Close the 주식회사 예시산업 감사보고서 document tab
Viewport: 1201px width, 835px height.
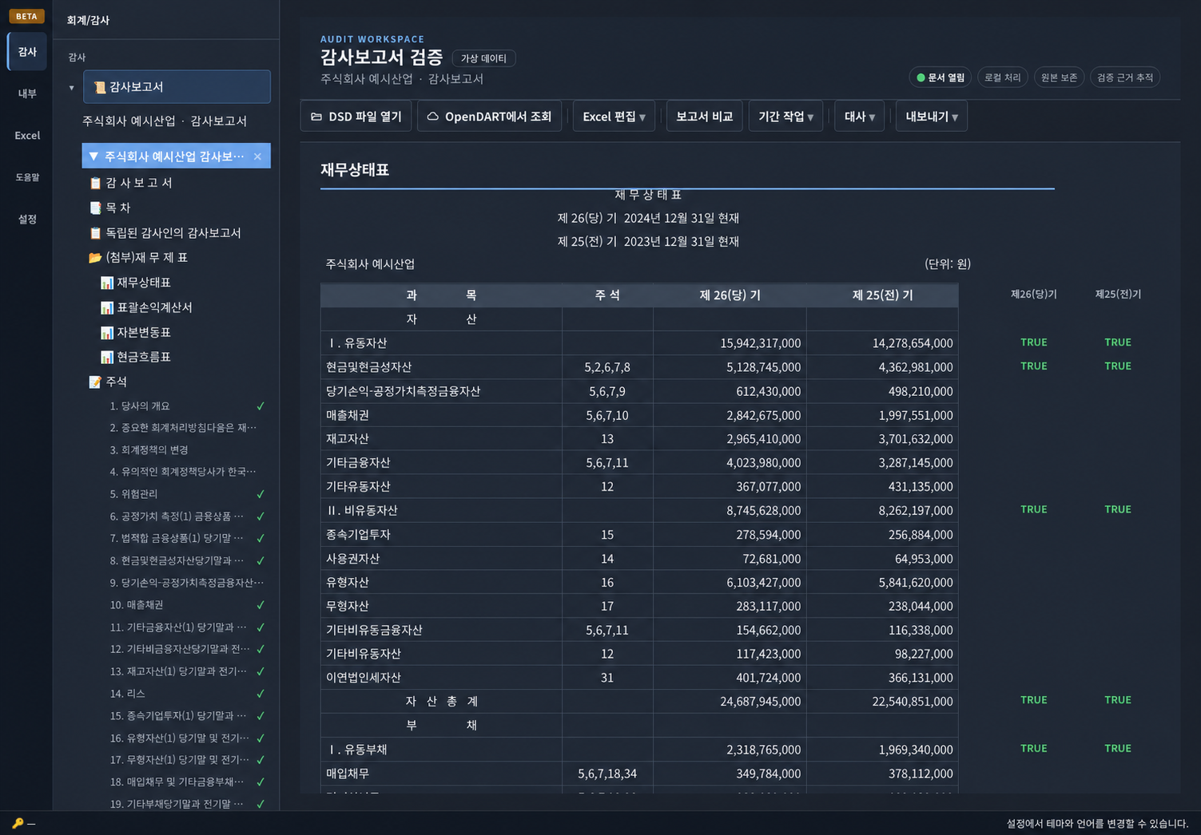257,156
